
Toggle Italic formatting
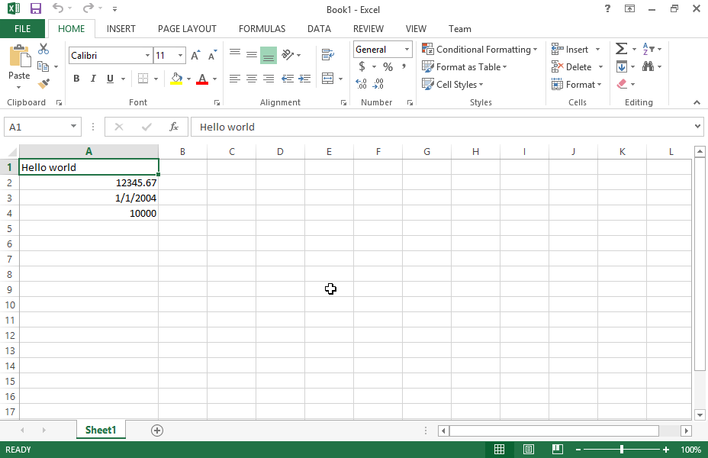[x=93, y=79]
